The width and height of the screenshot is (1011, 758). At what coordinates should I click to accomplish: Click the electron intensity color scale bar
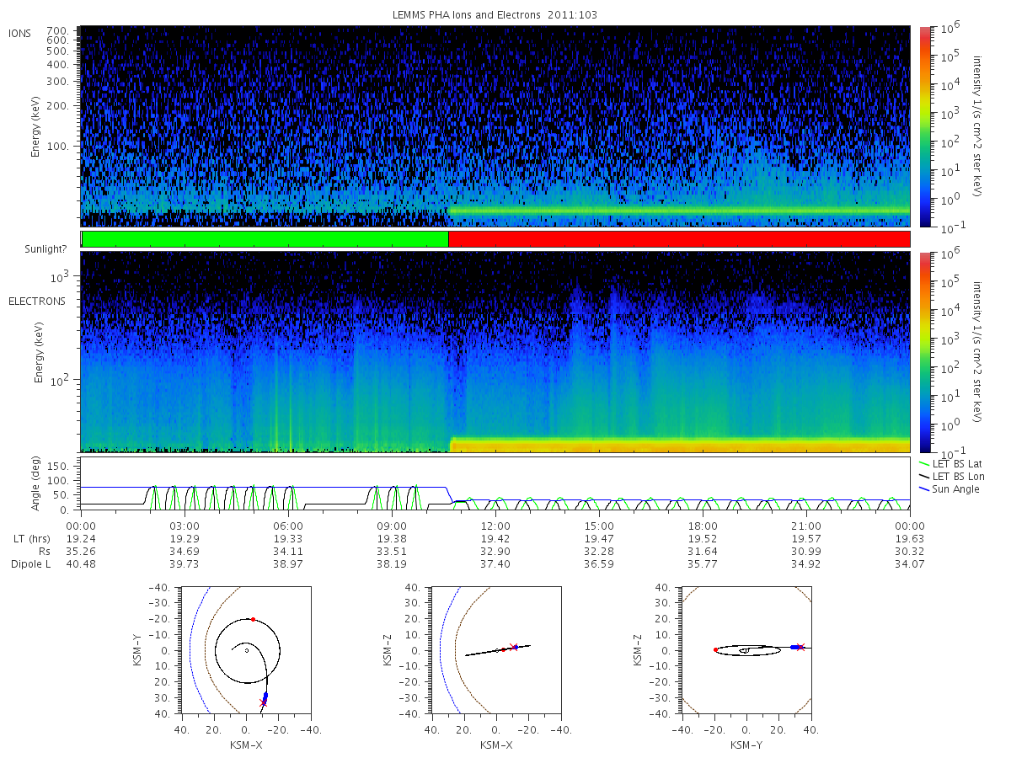tap(924, 352)
